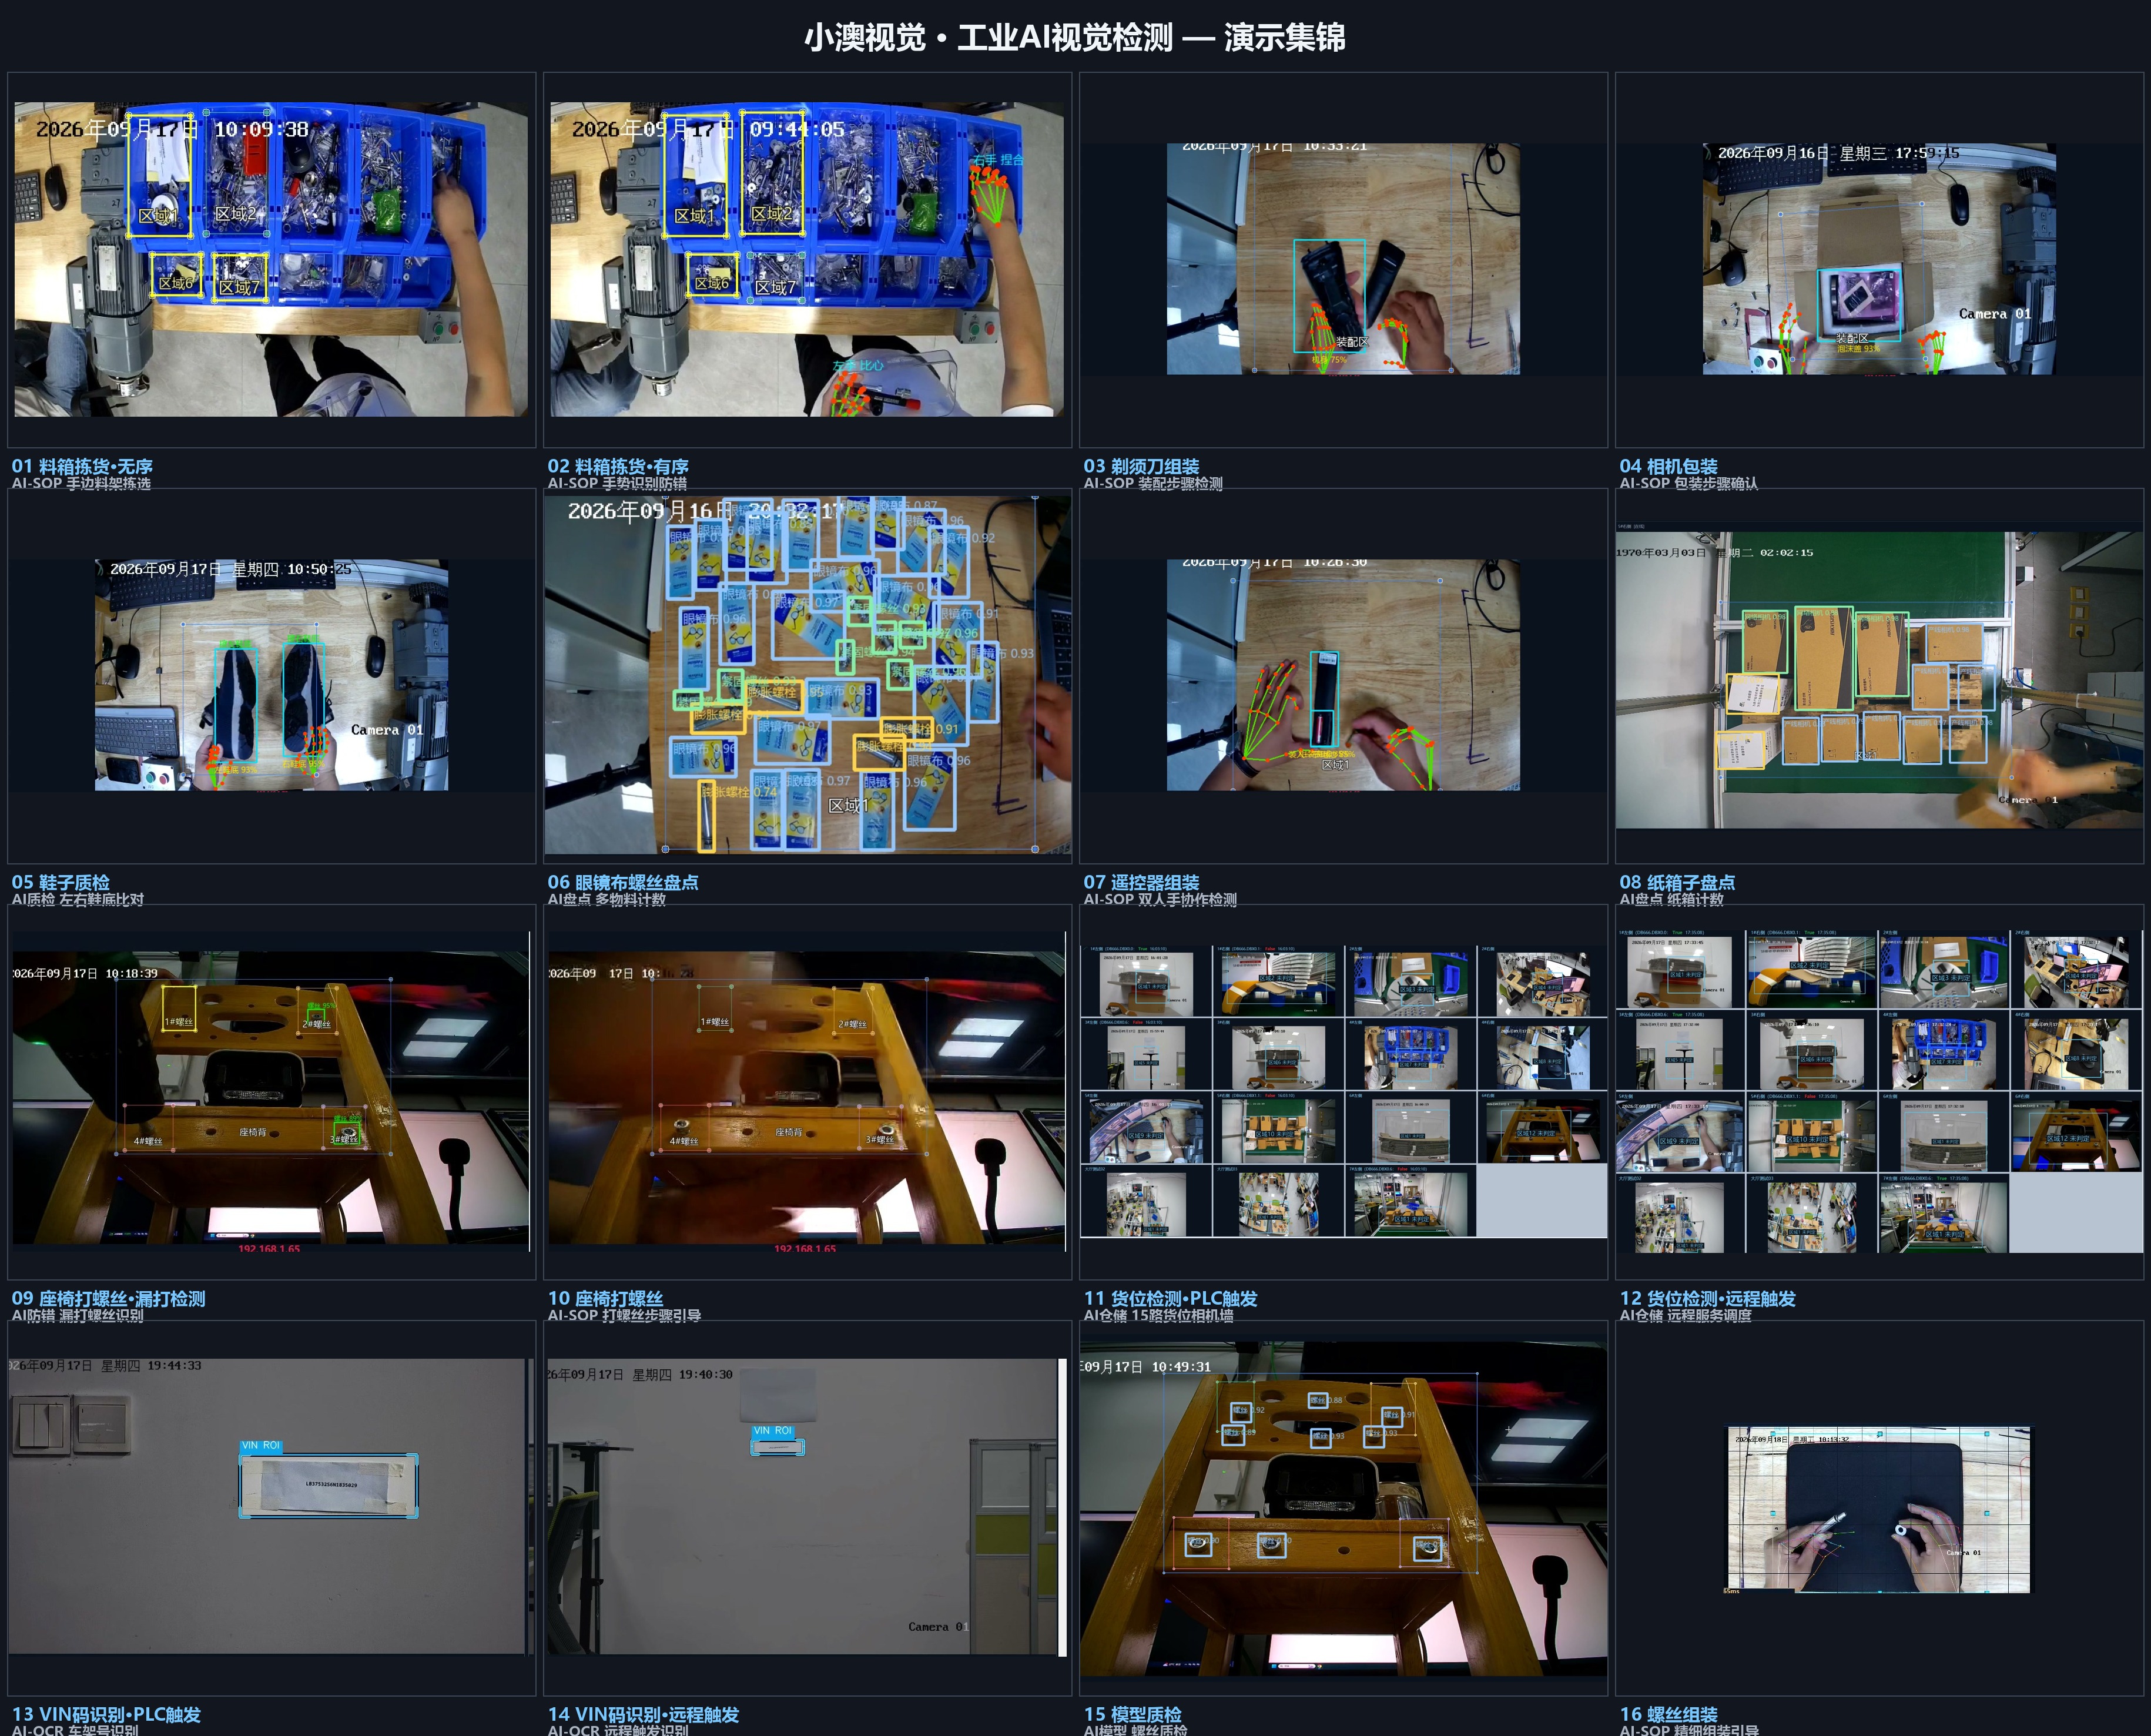2151x1736 pixels.
Task: Click the title 09 座椅打螺丝·漏打检测
Action: point(108,1298)
